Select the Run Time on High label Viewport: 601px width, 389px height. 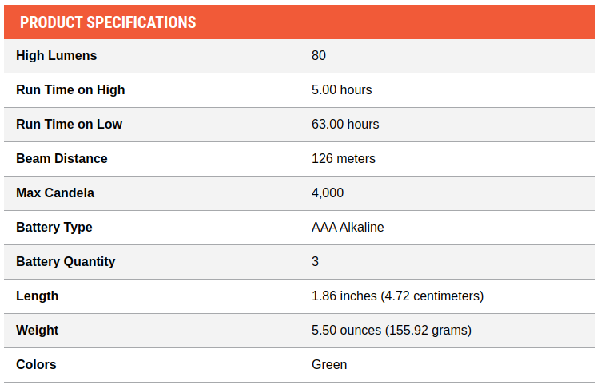[70, 90]
